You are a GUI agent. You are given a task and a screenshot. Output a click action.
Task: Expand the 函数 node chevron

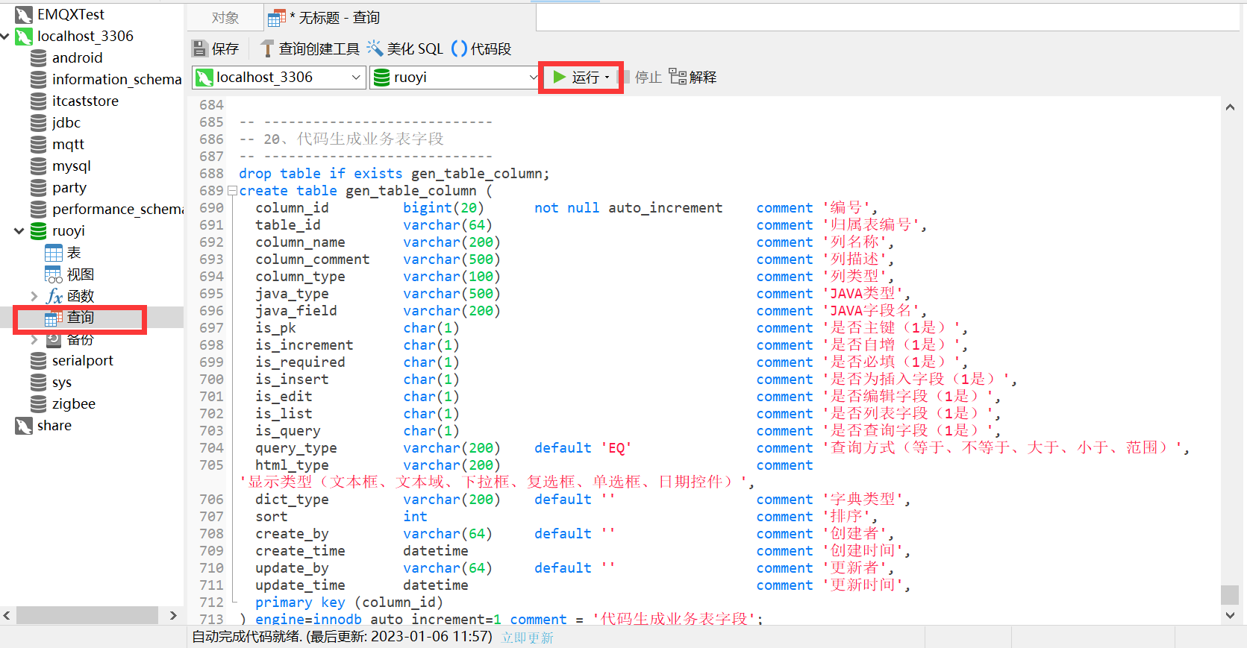[x=34, y=296]
